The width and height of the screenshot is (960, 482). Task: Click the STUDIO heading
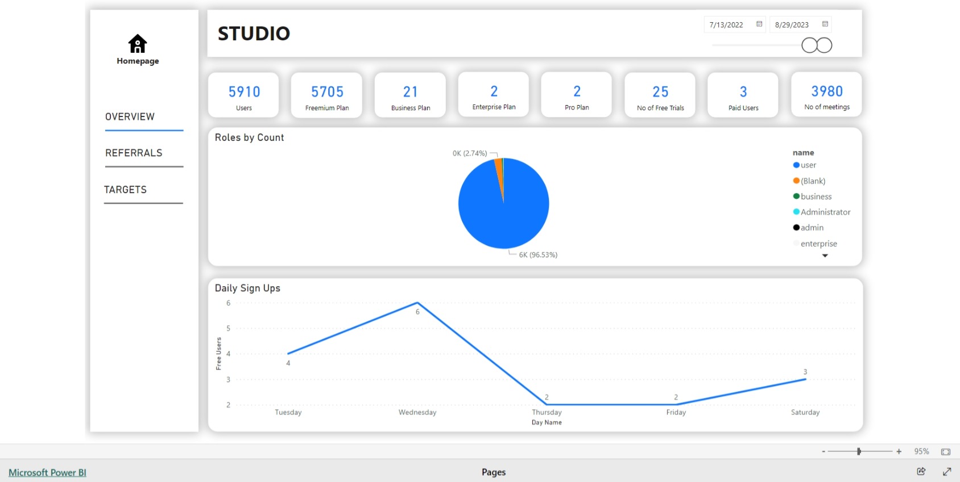254,33
